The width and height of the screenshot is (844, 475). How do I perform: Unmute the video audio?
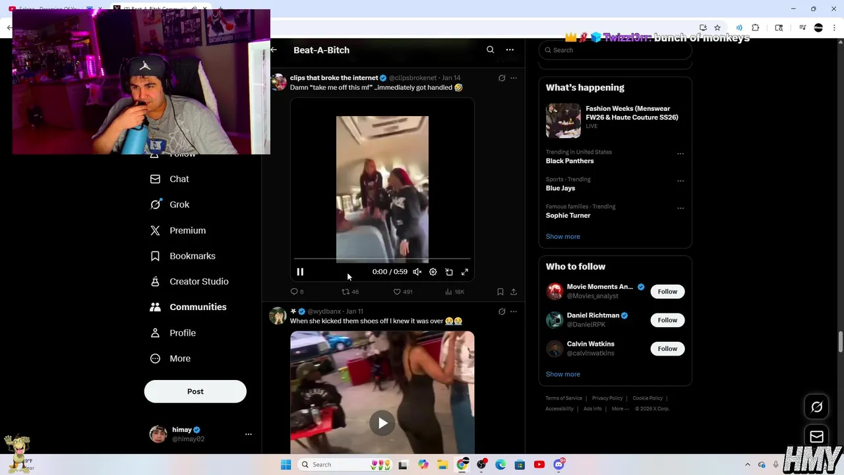click(417, 272)
